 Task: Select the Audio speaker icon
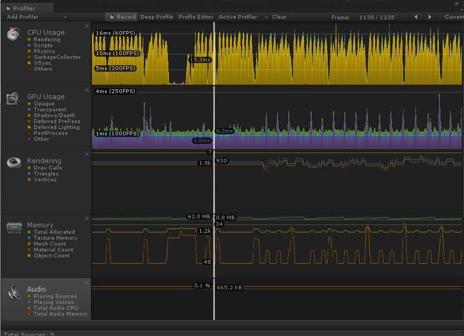[14, 292]
